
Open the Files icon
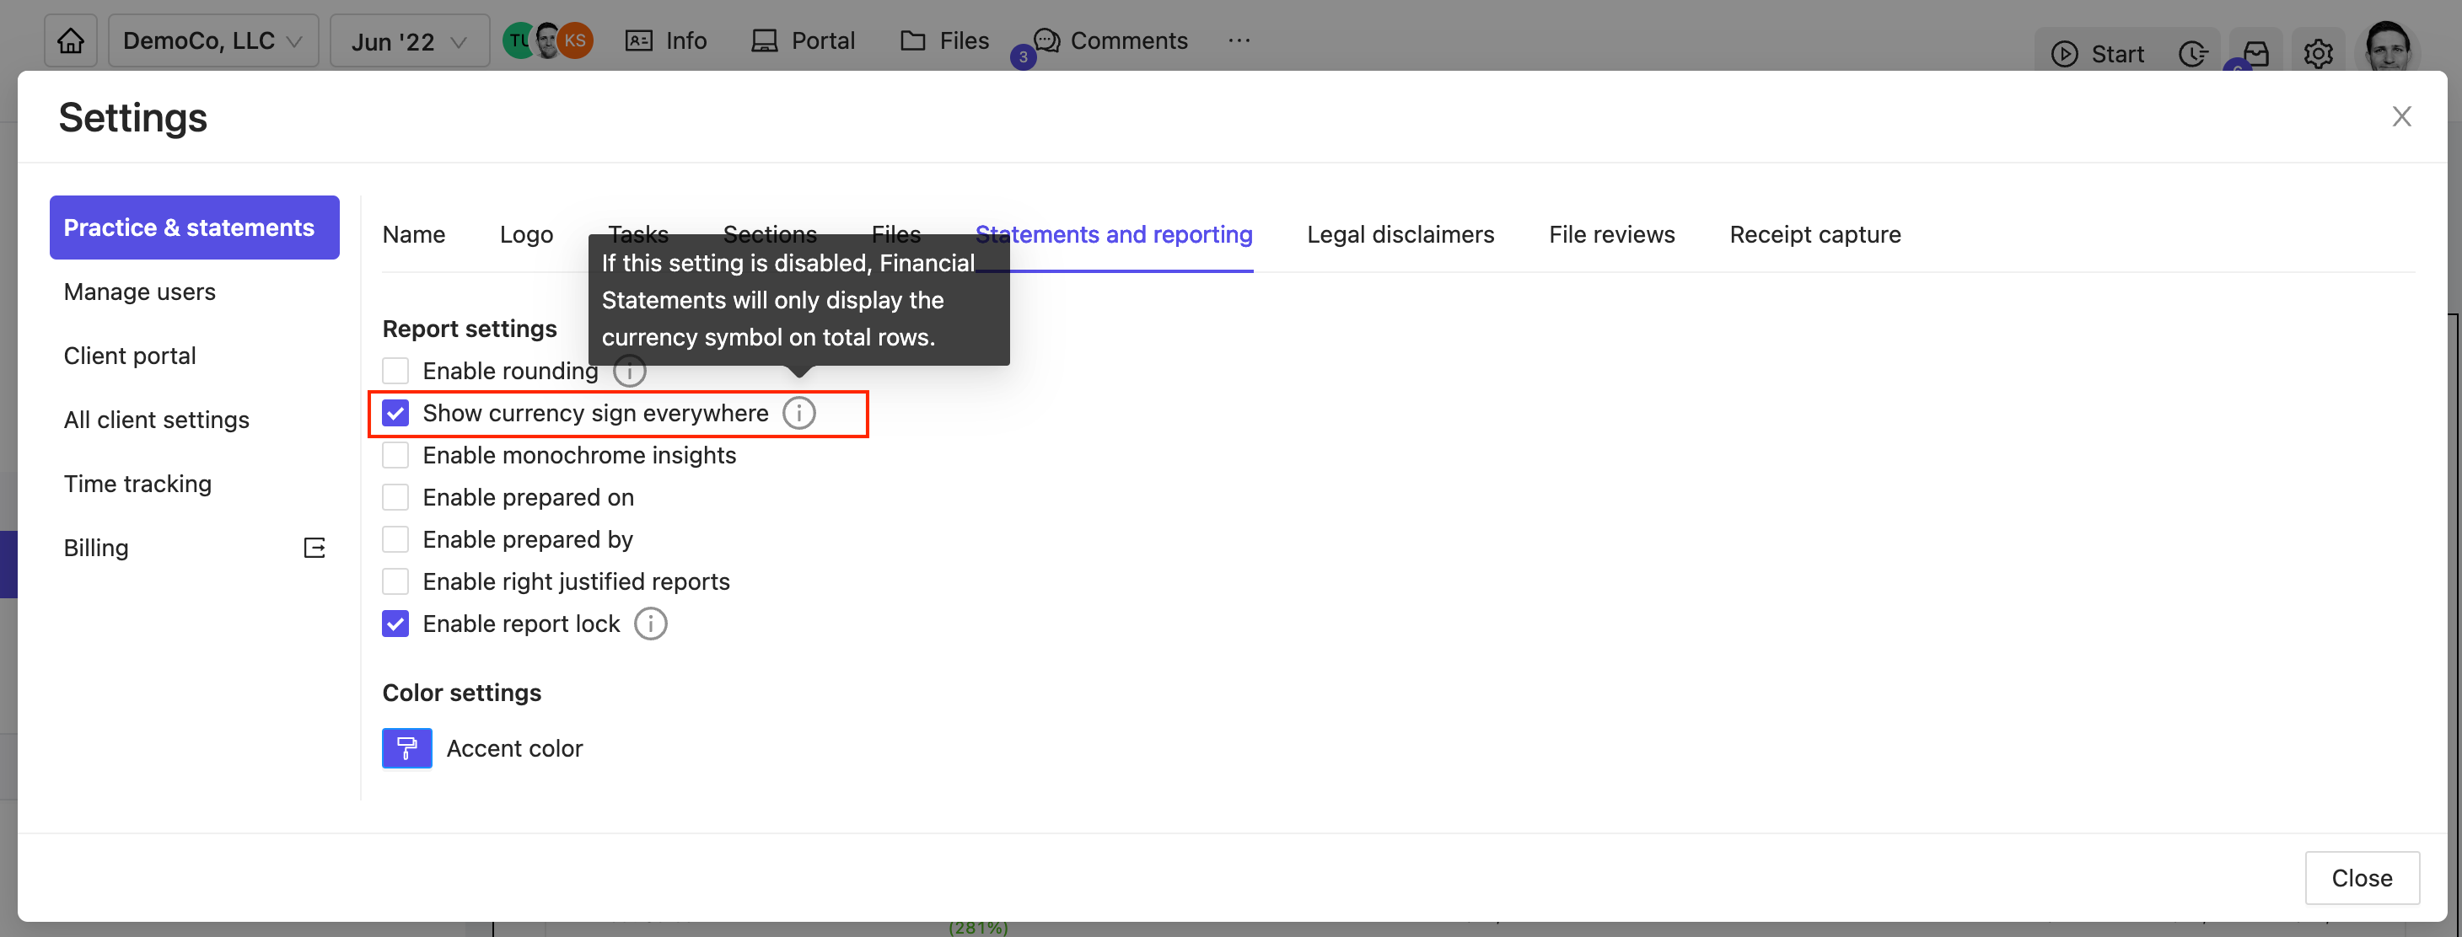point(913,40)
